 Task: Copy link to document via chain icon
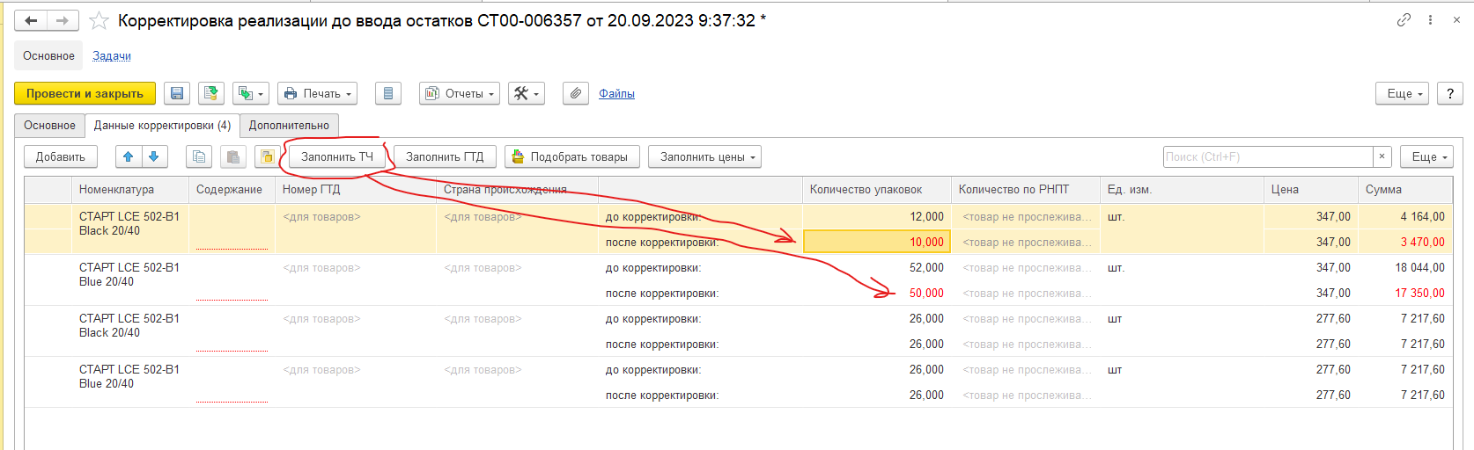pos(1404,19)
